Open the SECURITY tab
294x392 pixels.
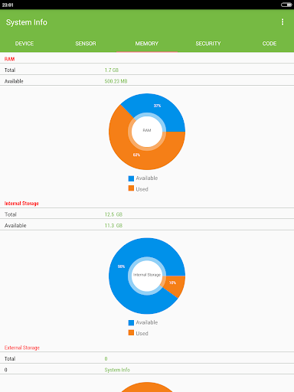pyautogui.click(x=208, y=44)
